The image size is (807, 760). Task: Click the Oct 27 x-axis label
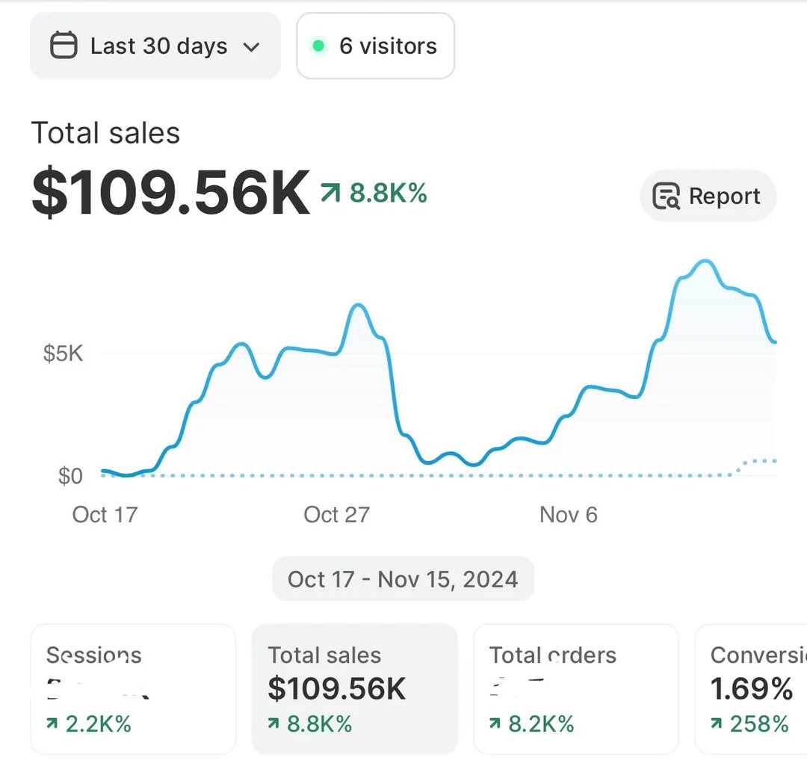click(336, 515)
